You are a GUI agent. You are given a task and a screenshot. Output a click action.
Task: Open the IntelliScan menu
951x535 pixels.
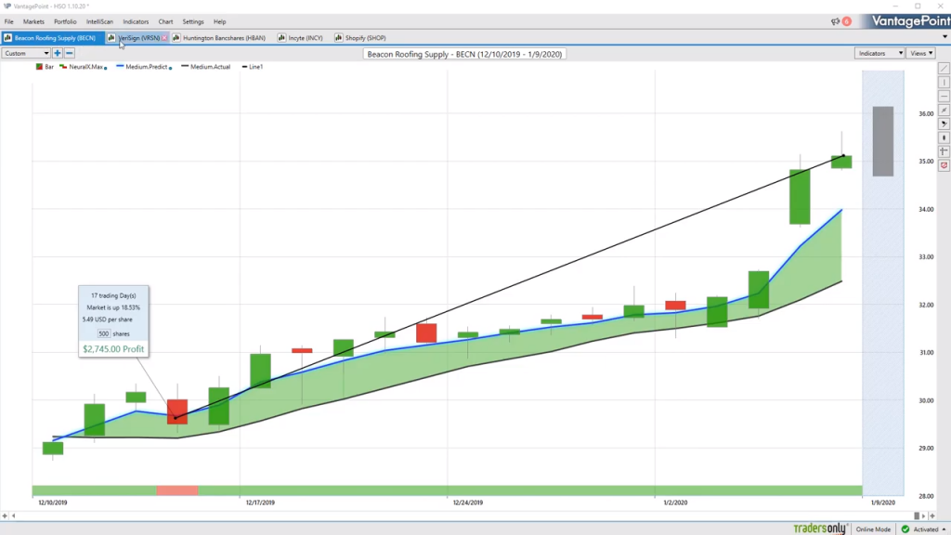click(99, 22)
